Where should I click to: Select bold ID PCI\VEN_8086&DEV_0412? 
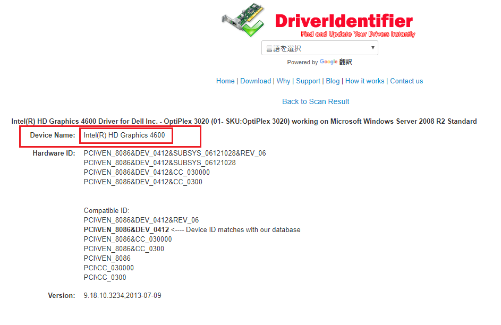(x=126, y=230)
